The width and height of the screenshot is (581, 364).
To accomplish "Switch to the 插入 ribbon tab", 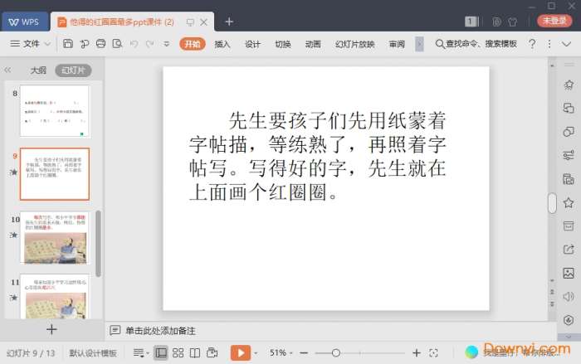I will 222,44.
